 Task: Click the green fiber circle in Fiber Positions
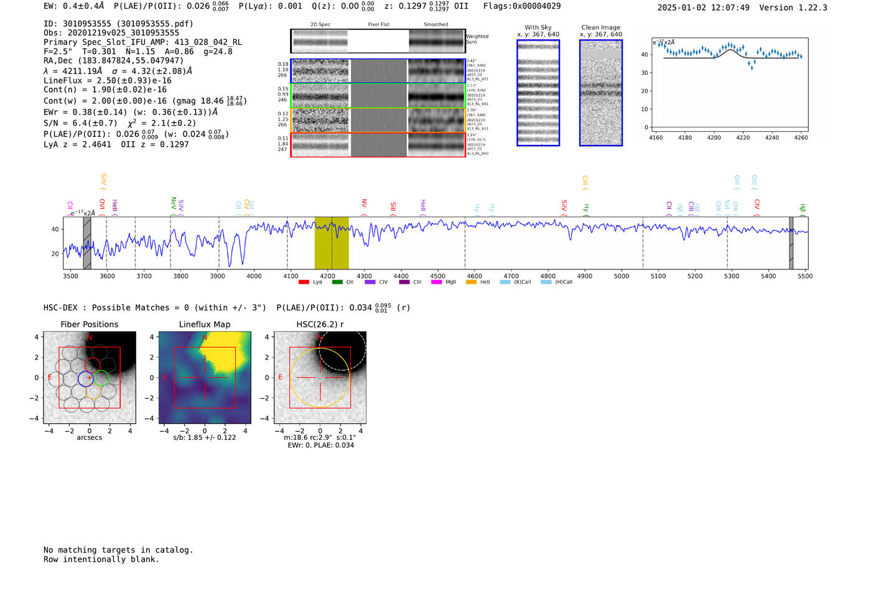101,378
